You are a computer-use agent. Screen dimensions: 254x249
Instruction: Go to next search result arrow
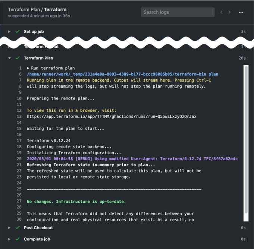[229, 12]
